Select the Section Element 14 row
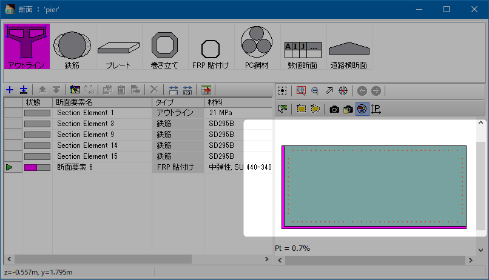Image resolution: width=489 pixels, height=280 pixels. click(x=138, y=145)
